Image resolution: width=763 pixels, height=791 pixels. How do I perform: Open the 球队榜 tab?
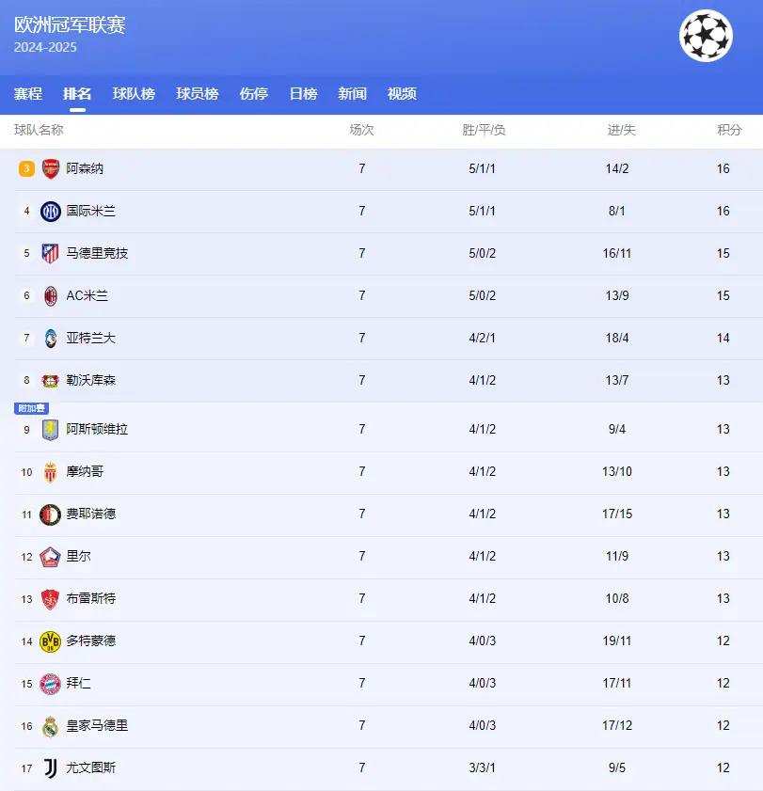click(134, 94)
